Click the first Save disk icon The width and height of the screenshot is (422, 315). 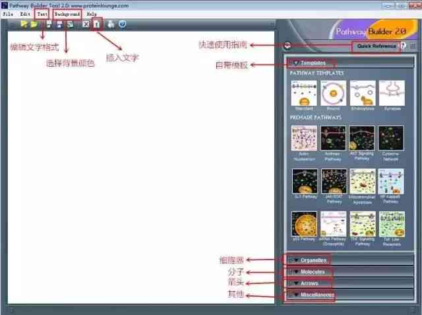(x=49, y=24)
